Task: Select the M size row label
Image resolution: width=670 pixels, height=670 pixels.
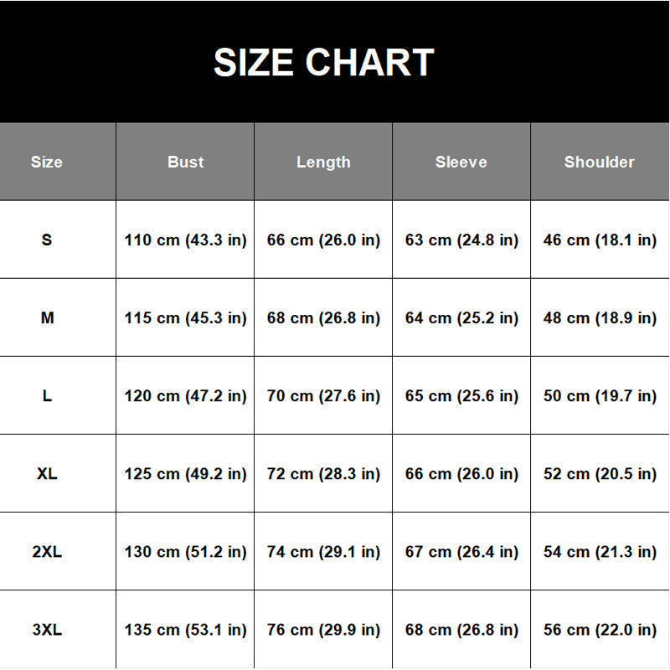Action: 47,318
